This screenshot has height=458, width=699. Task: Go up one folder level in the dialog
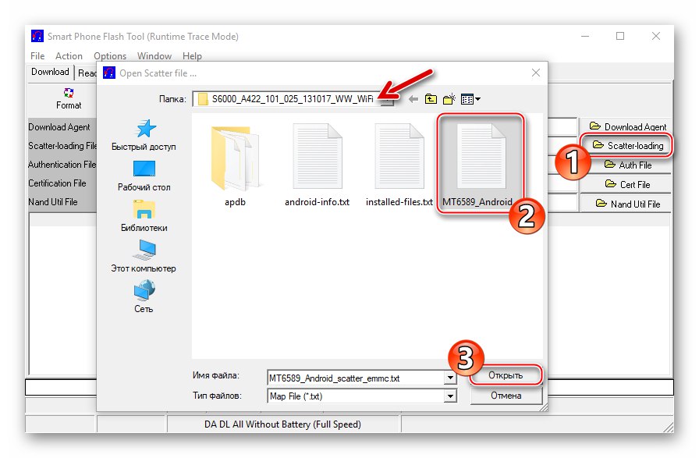pos(431,99)
